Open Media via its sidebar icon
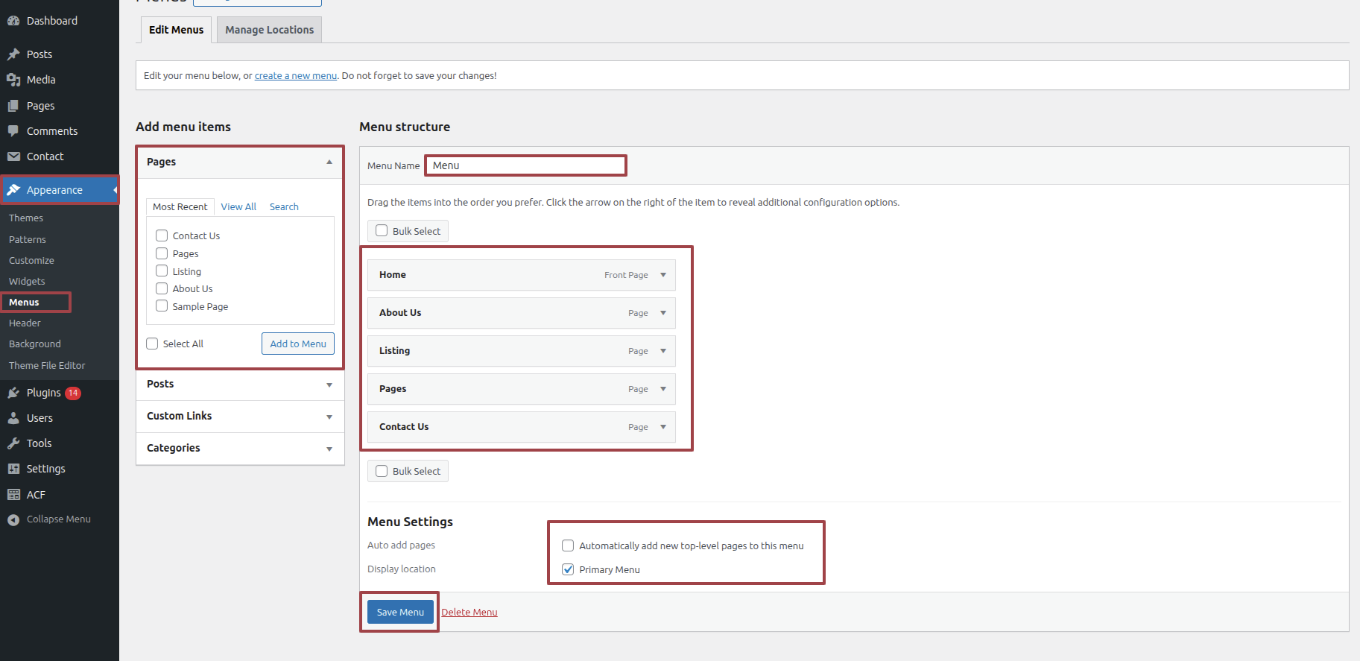The image size is (1360, 661). pyautogui.click(x=13, y=80)
